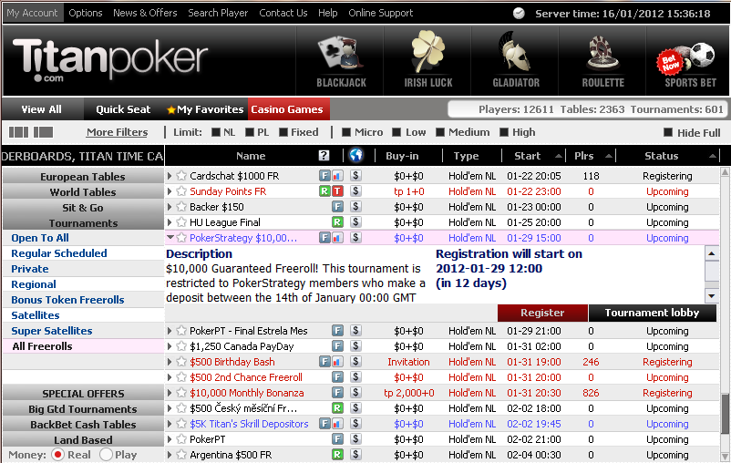
Task: Tick the Micro stakes checkbox
Action: 346,132
